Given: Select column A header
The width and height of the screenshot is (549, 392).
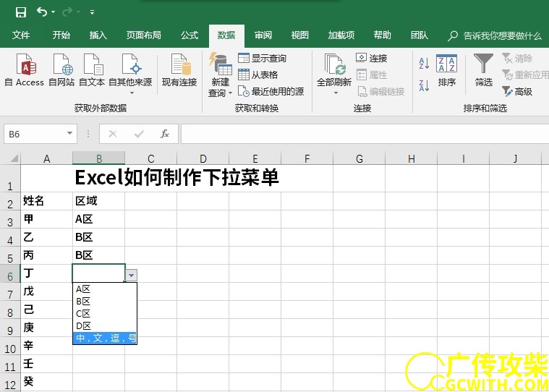Looking at the screenshot, I should [x=46, y=159].
